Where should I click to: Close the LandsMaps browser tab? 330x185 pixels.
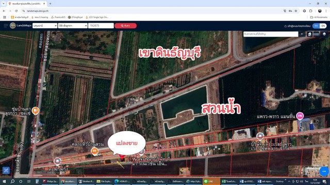(x=44, y=4)
